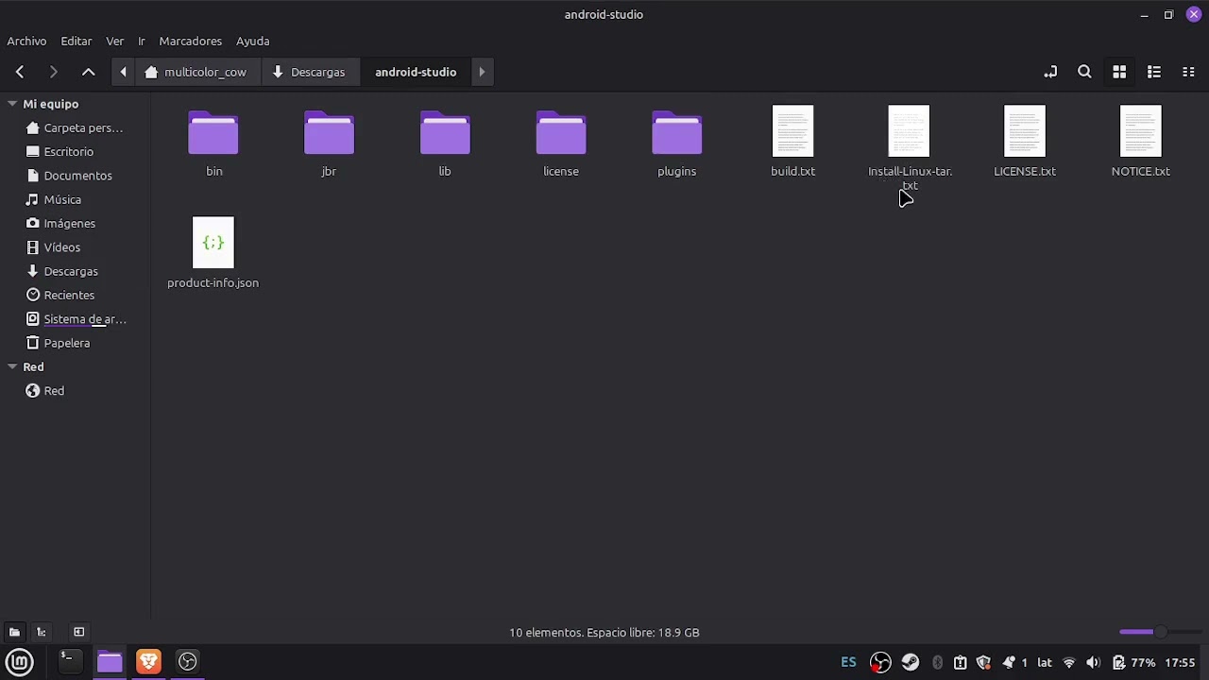Select the NOTICE.txt file

pos(1140,142)
